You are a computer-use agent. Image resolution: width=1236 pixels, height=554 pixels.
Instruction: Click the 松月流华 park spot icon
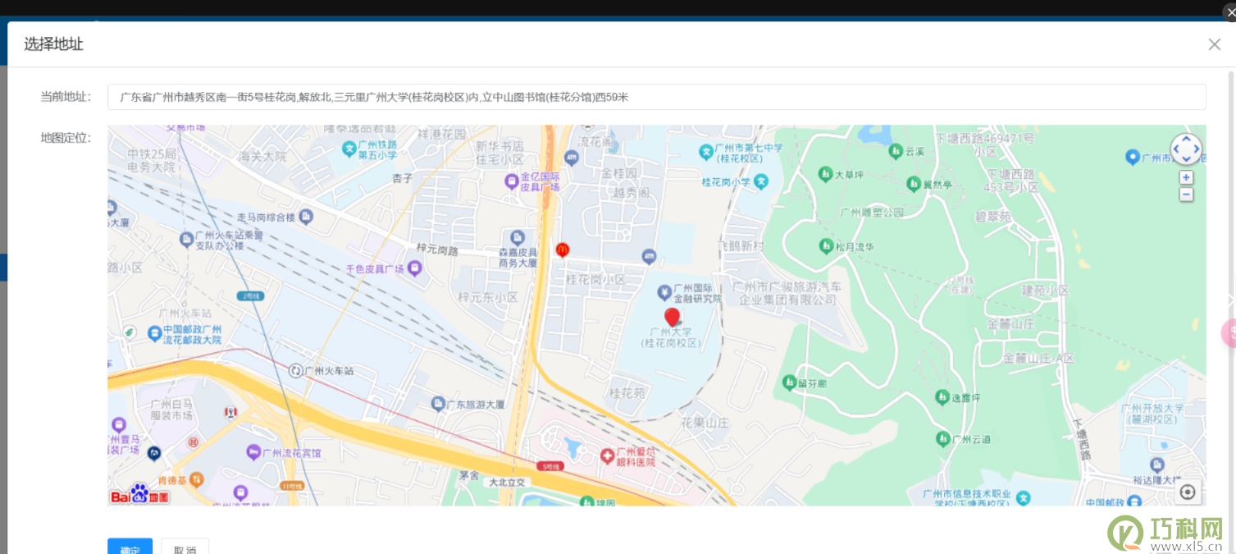pos(826,245)
